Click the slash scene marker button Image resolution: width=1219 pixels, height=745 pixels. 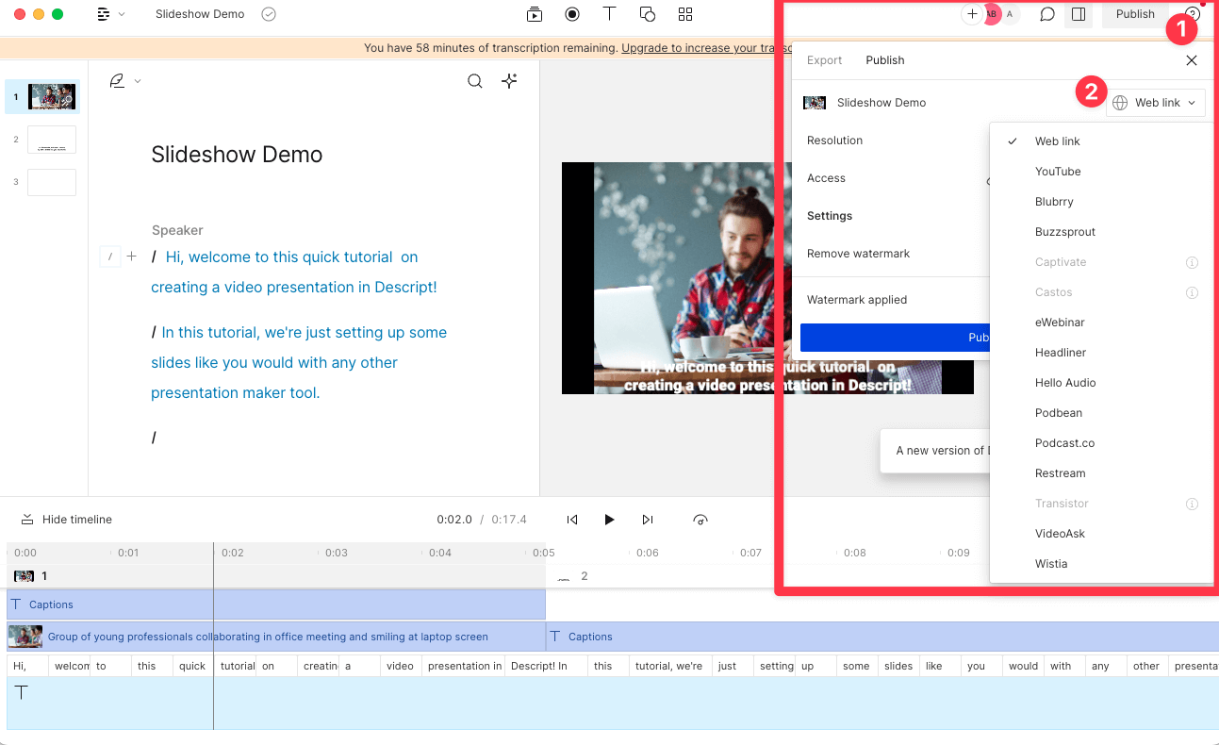[x=110, y=257]
